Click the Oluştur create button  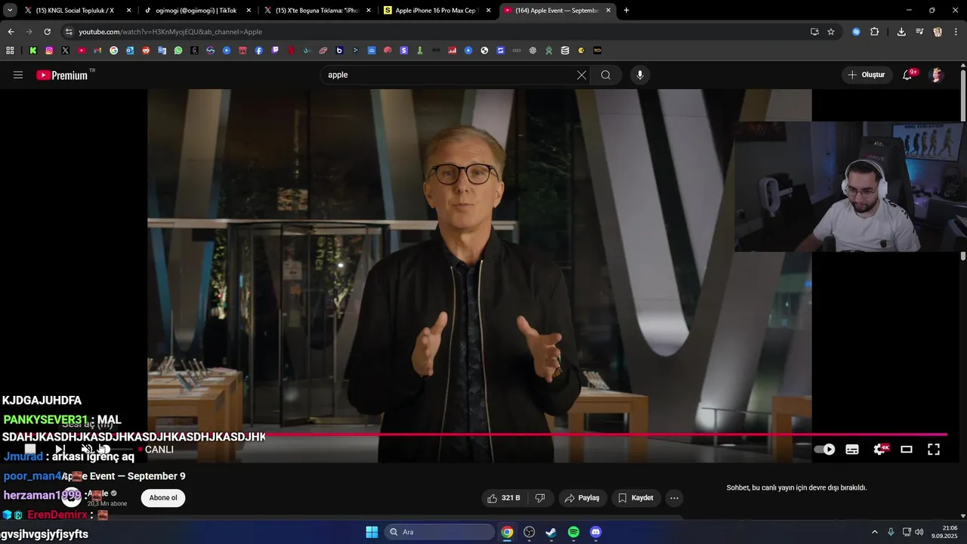tap(867, 75)
